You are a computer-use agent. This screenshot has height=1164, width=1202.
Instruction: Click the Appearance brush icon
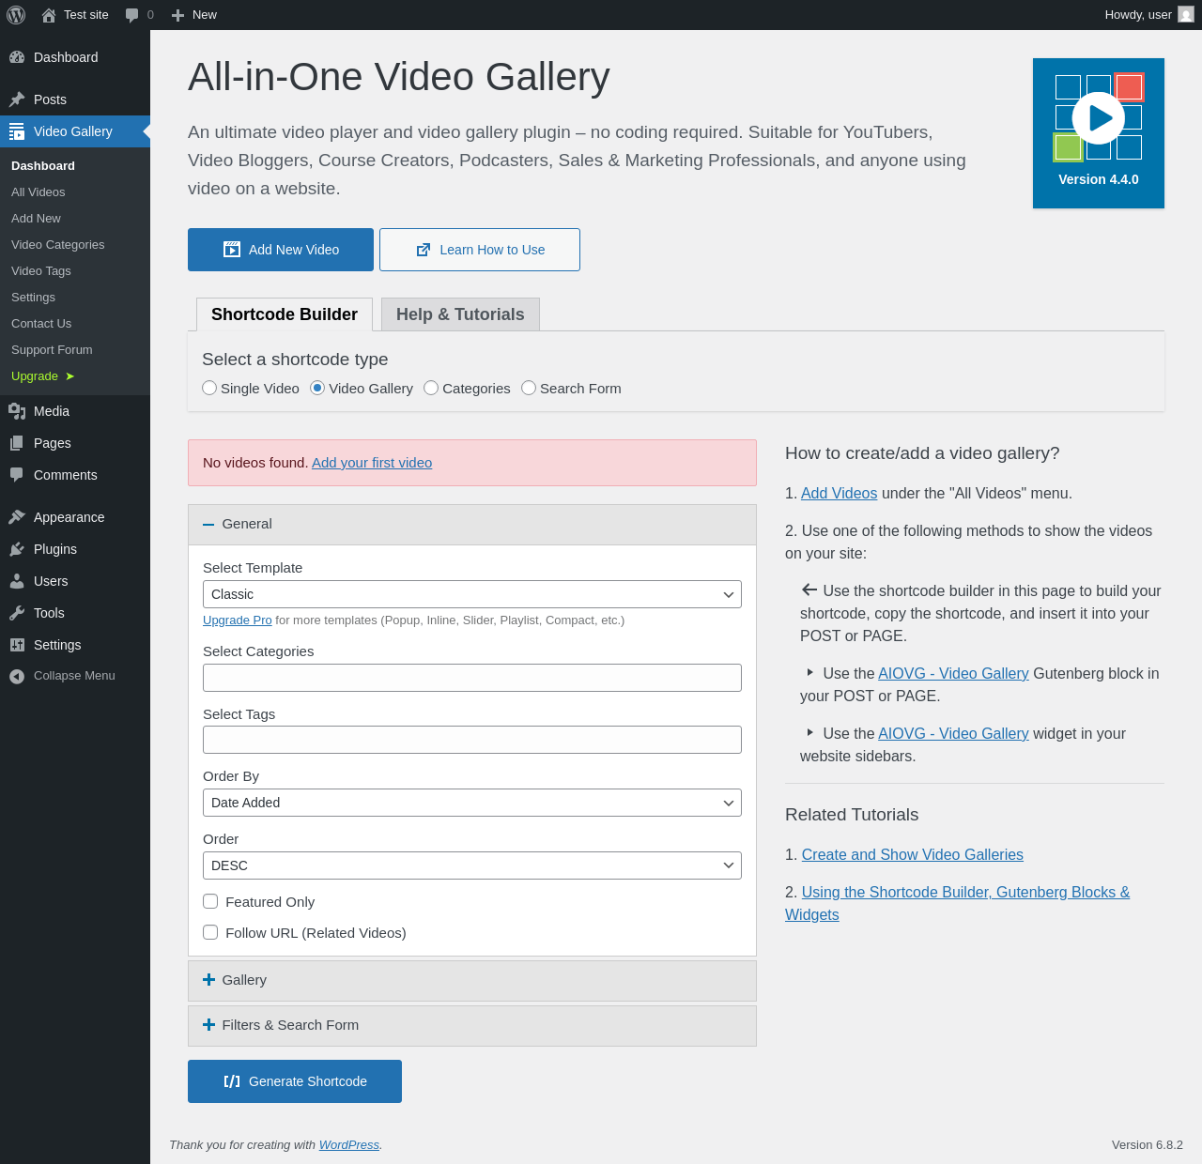pos(17,517)
